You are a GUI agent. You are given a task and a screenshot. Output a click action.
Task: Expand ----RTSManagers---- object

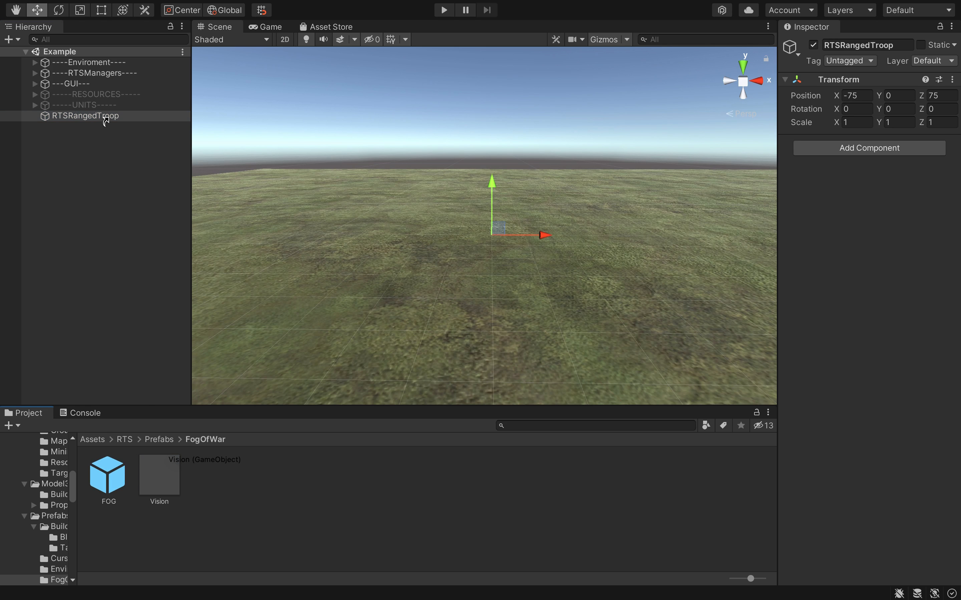point(35,73)
